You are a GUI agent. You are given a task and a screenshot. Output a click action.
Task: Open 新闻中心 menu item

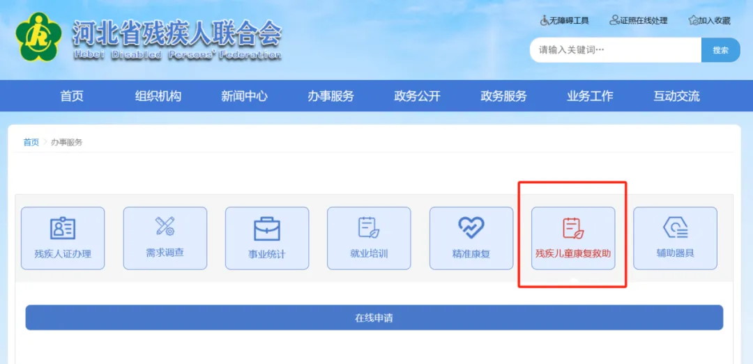click(x=245, y=96)
